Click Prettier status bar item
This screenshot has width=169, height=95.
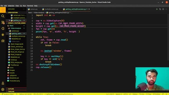coord(157,94)
